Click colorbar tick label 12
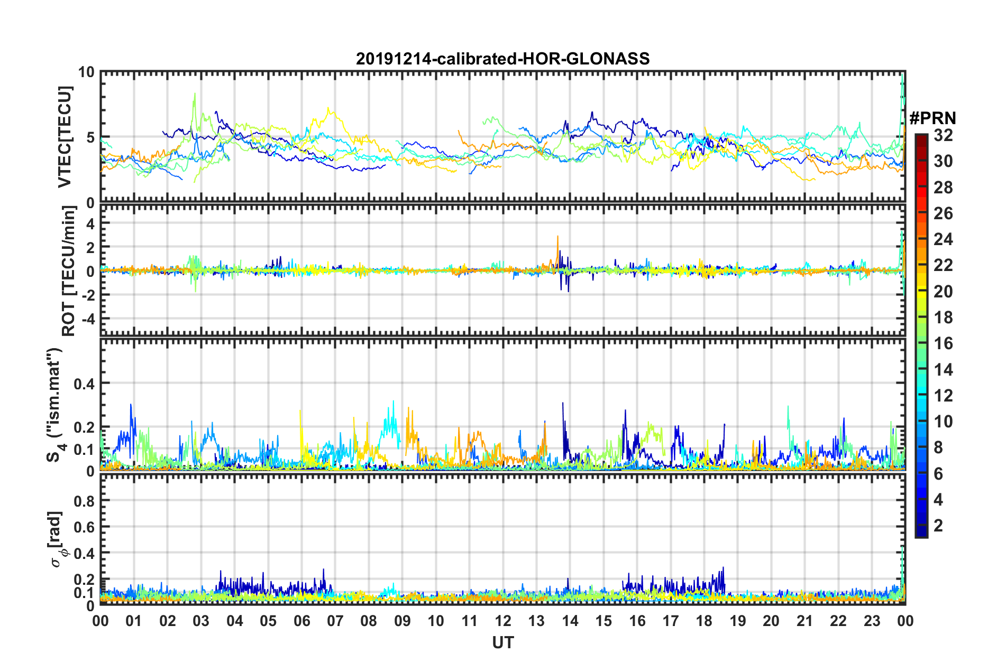1006x672 pixels. 943,396
